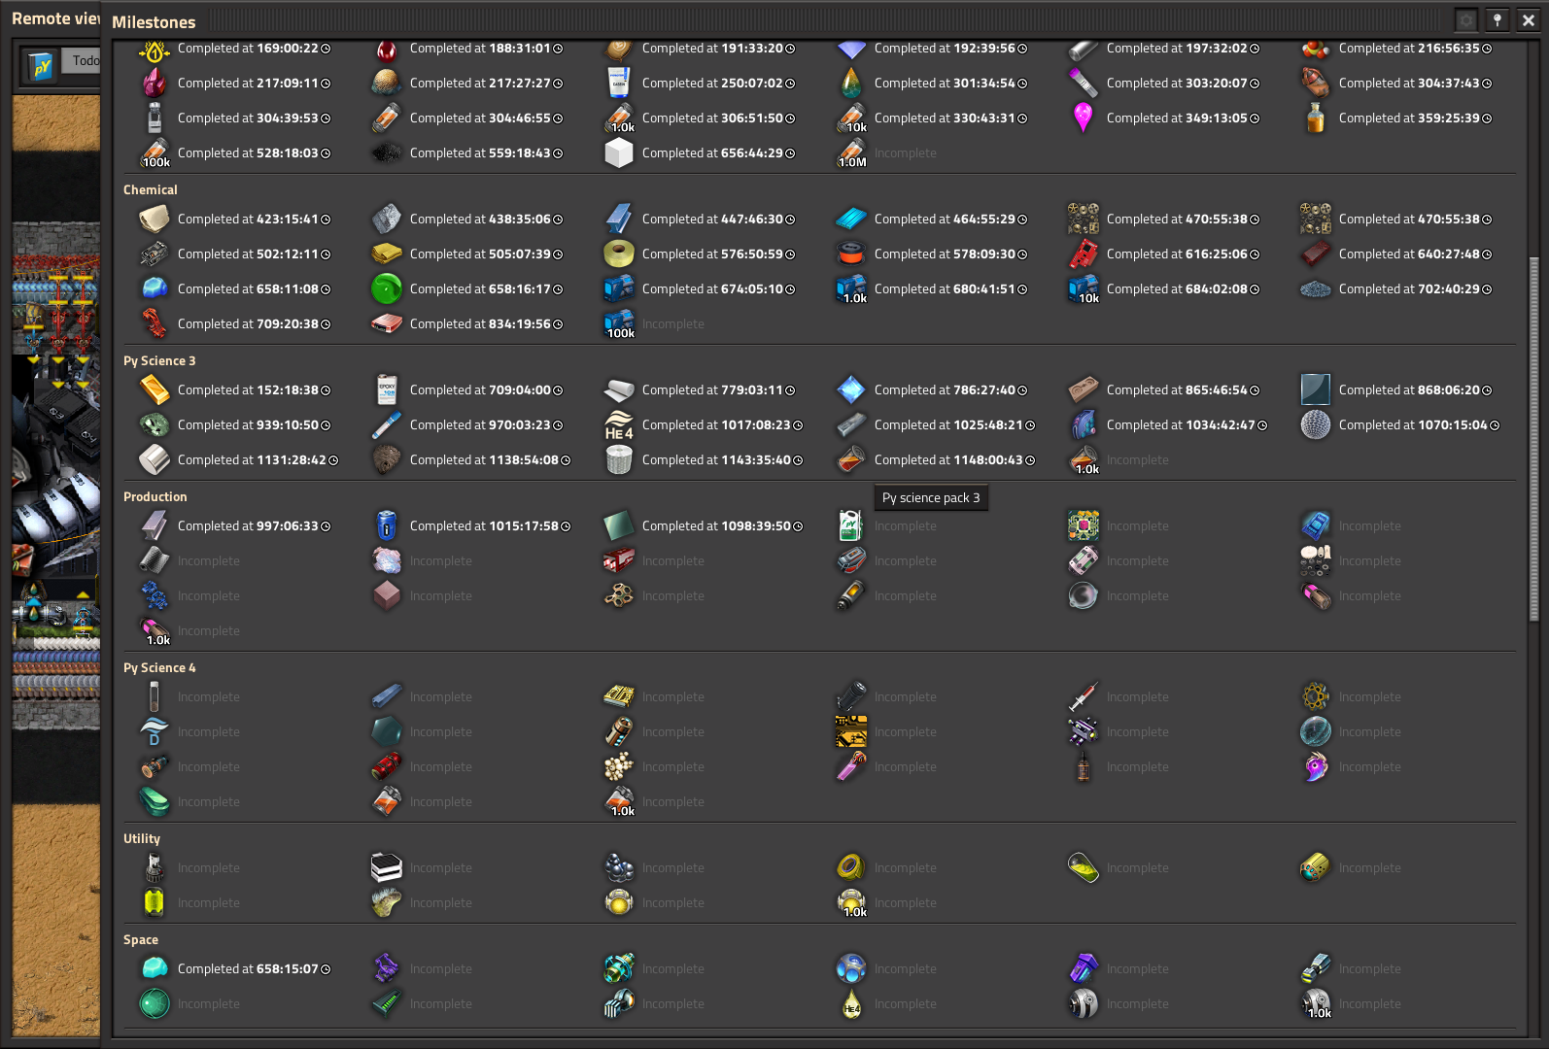The image size is (1549, 1049).
Task: Click the pink drop icon beside 349:13:05
Action: click(x=1084, y=118)
